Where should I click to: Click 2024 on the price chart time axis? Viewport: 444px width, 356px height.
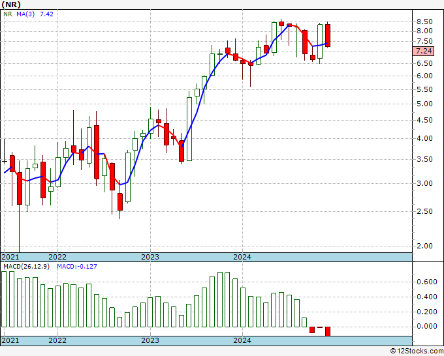pyautogui.click(x=242, y=257)
